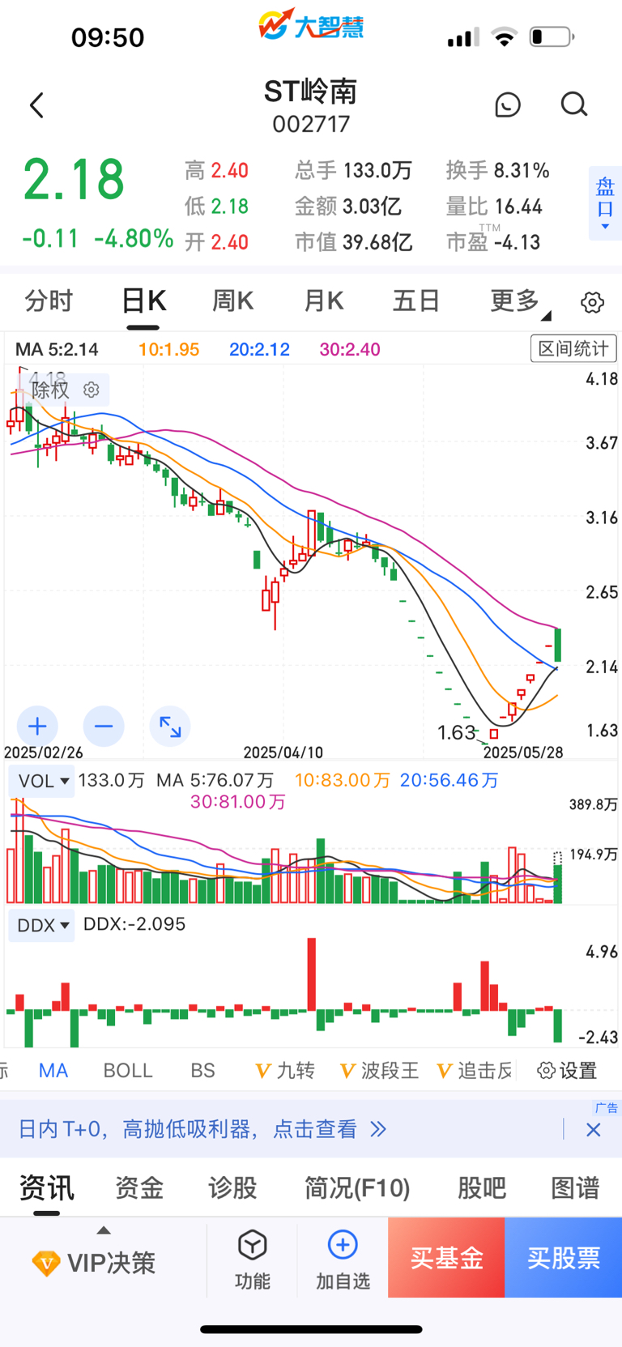Tap the 1.63 low price label
Image resolution: width=622 pixels, height=1347 pixels.
[456, 732]
